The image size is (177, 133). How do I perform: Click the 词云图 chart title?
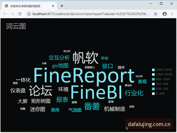point(16,26)
